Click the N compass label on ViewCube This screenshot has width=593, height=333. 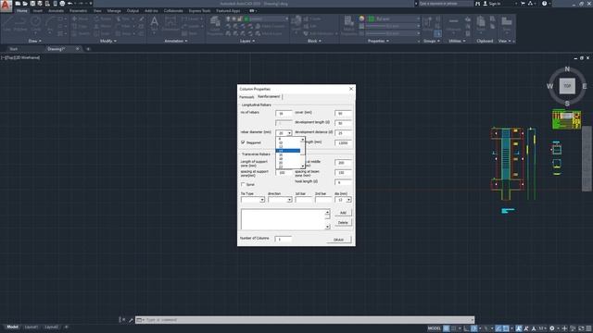coord(567,69)
